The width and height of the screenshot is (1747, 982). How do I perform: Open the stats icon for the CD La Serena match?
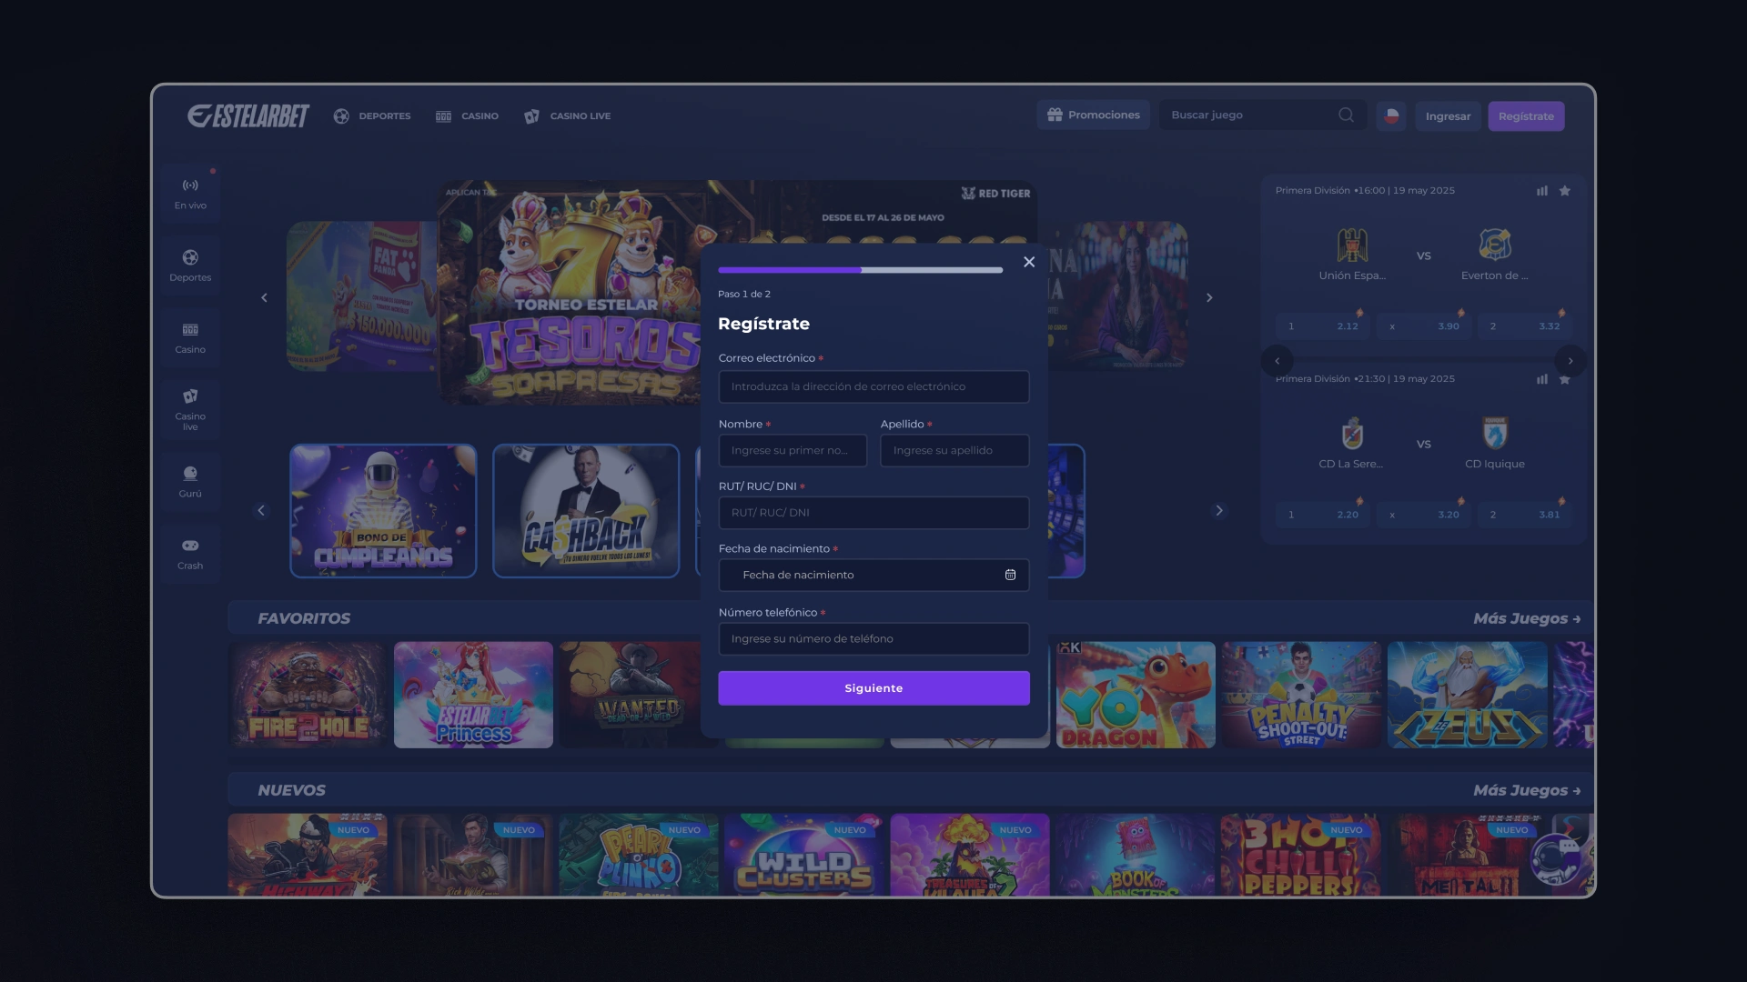coord(1542,379)
